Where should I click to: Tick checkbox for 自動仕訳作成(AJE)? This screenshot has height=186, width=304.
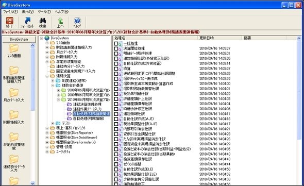[116, 119]
